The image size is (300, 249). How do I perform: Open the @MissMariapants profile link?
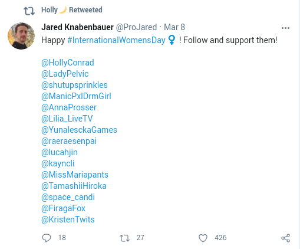(75, 175)
